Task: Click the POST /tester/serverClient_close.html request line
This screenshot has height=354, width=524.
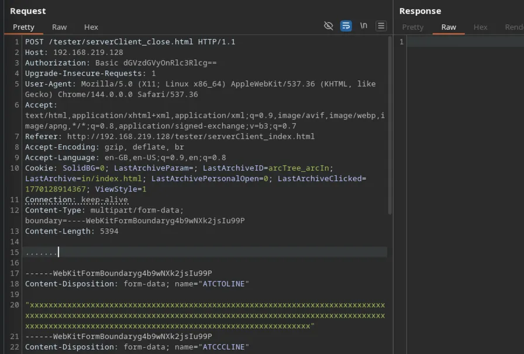Action: point(130,42)
